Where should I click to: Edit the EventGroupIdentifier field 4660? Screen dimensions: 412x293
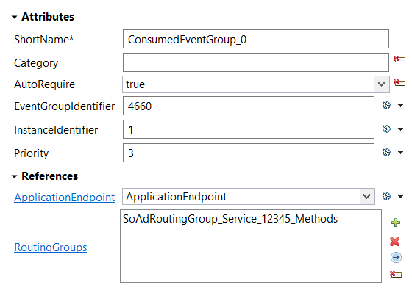(249, 106)
